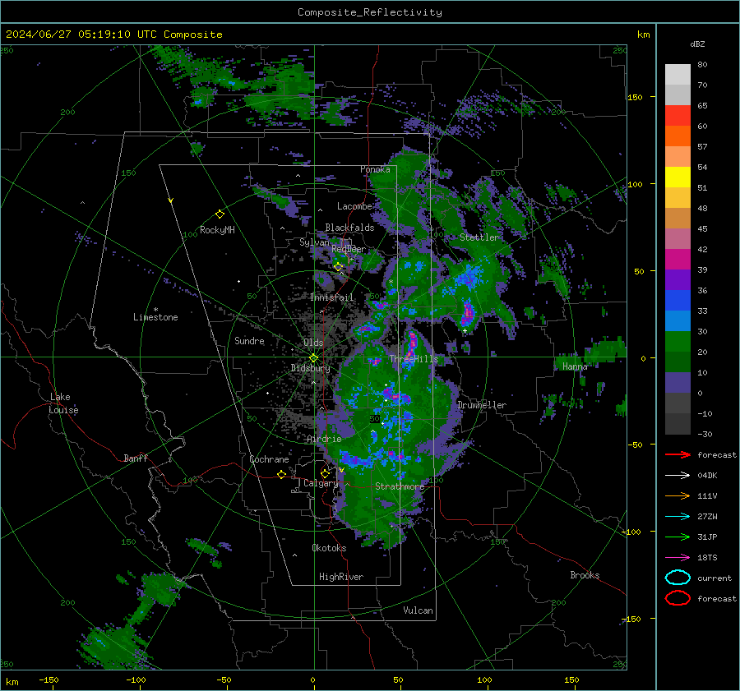
Task: Select the 33 dBZ blue swatch
Action: (678, 300)
